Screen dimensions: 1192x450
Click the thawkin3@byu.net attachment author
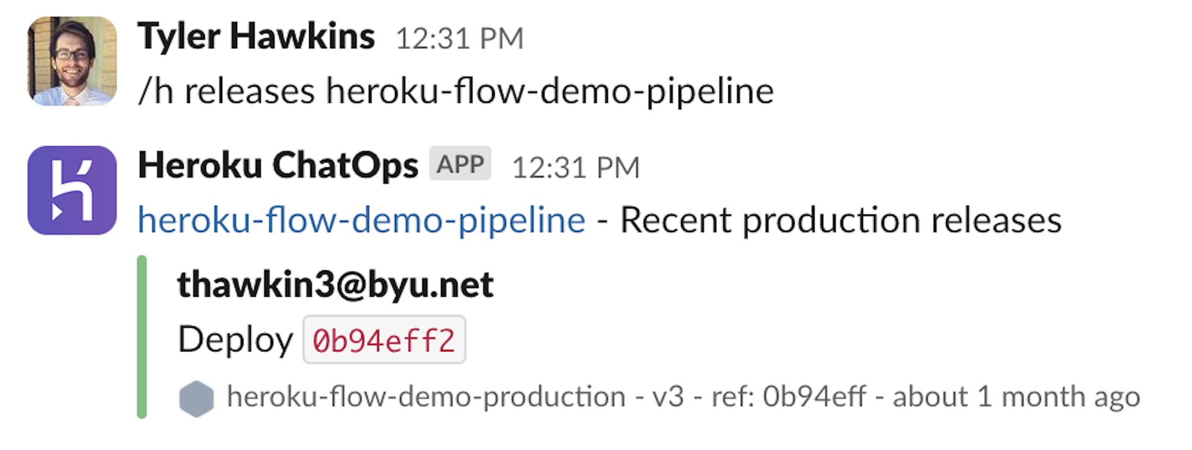[335, 285]
